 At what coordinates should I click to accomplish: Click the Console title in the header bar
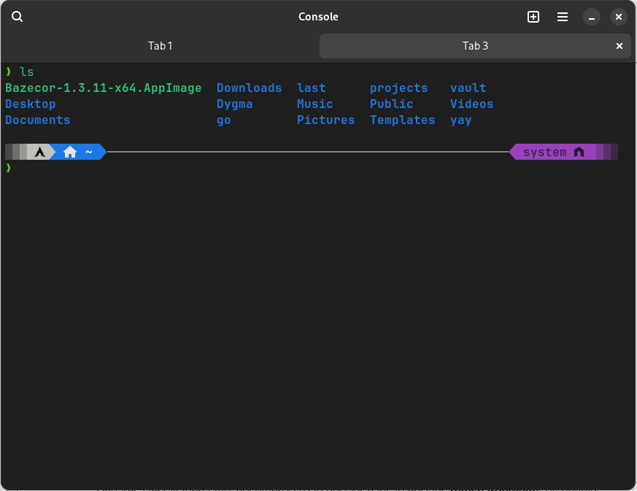[318, 17]
